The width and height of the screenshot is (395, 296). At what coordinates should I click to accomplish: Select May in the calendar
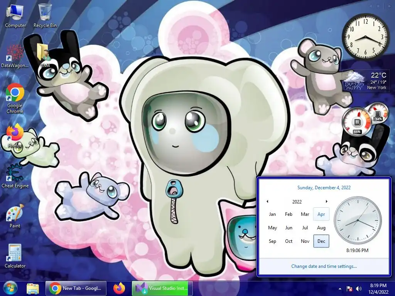[x=272, y=228]
